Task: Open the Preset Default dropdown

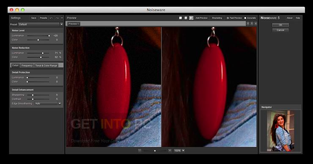Action: click(41, 24)
